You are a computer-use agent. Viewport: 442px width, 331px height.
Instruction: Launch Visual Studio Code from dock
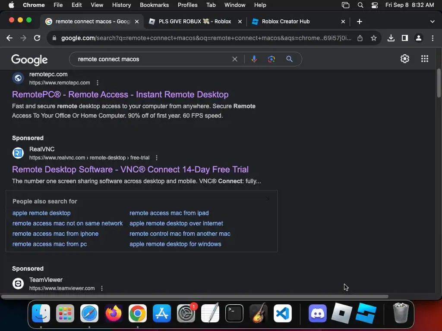coord(283,313)
